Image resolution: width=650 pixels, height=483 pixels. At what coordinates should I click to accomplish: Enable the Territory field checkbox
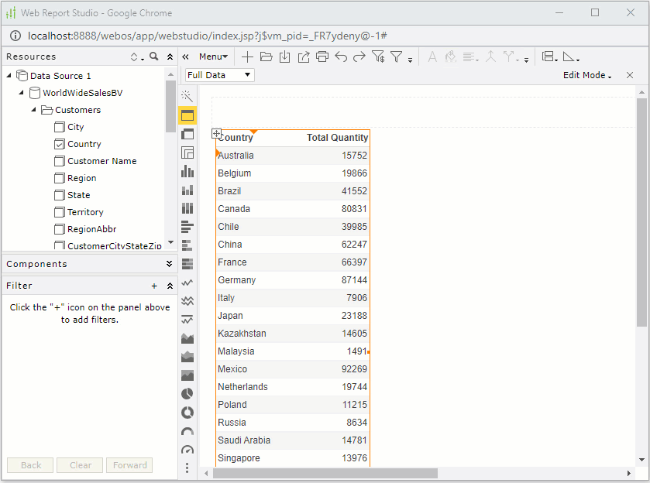[x=60, y=212]
